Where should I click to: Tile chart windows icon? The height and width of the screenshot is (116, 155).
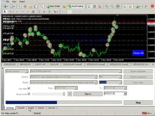118,6
